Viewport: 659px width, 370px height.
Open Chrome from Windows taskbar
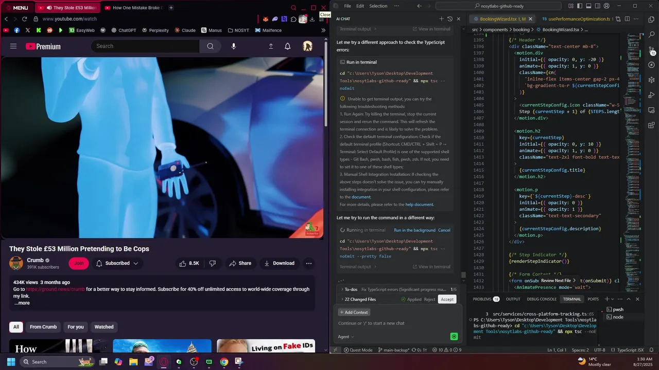(x=224, y=362)
